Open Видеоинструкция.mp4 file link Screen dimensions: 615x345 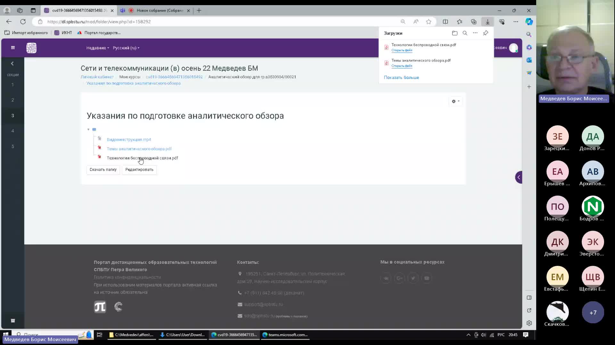[129, 140]
